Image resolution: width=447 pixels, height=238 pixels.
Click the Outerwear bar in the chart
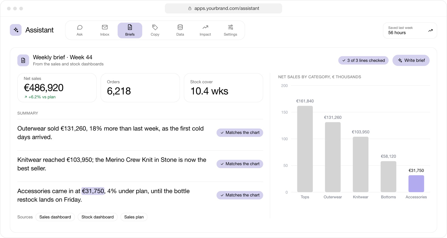(x=333, y=157)
